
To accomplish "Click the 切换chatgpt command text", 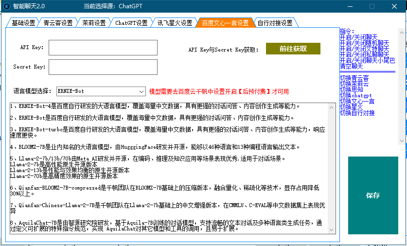I will [356, 95].
